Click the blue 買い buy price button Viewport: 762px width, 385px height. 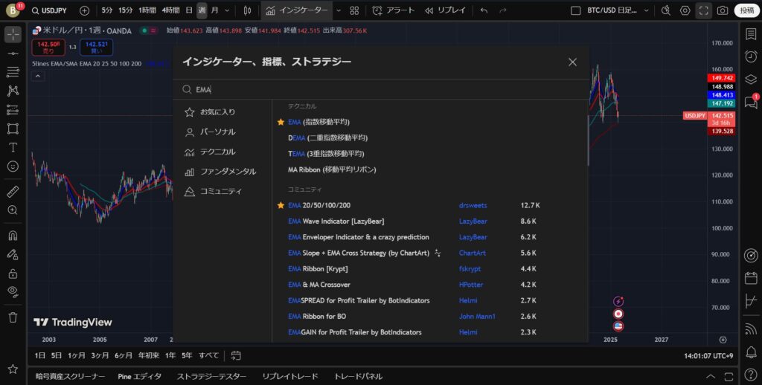tap(96, 47)
